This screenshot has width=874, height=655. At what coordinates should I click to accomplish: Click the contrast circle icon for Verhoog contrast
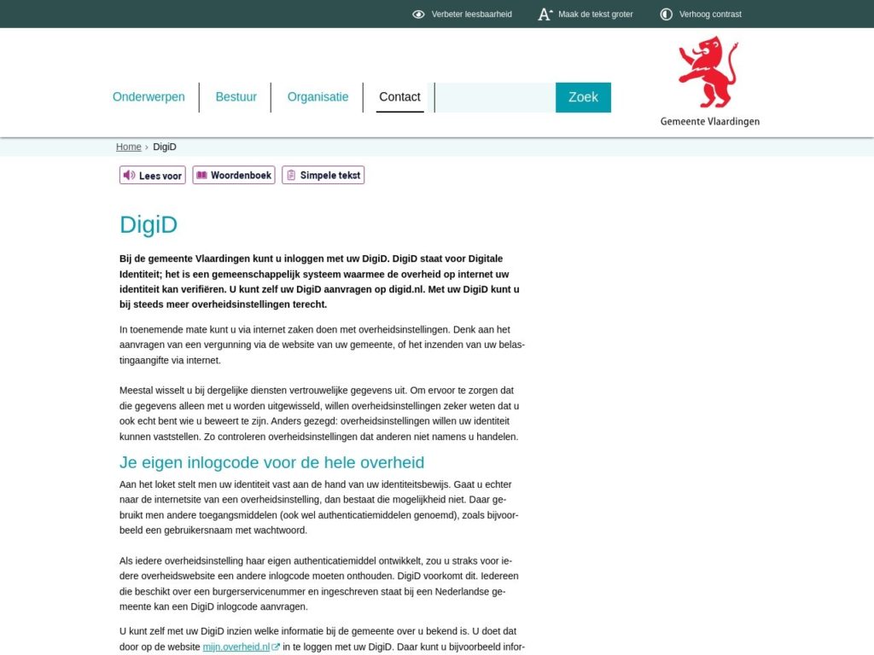tap(666, 14)
